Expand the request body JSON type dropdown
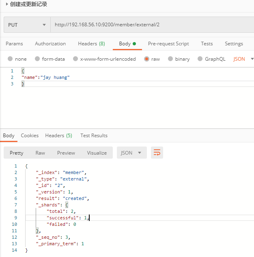 (243, 59)
